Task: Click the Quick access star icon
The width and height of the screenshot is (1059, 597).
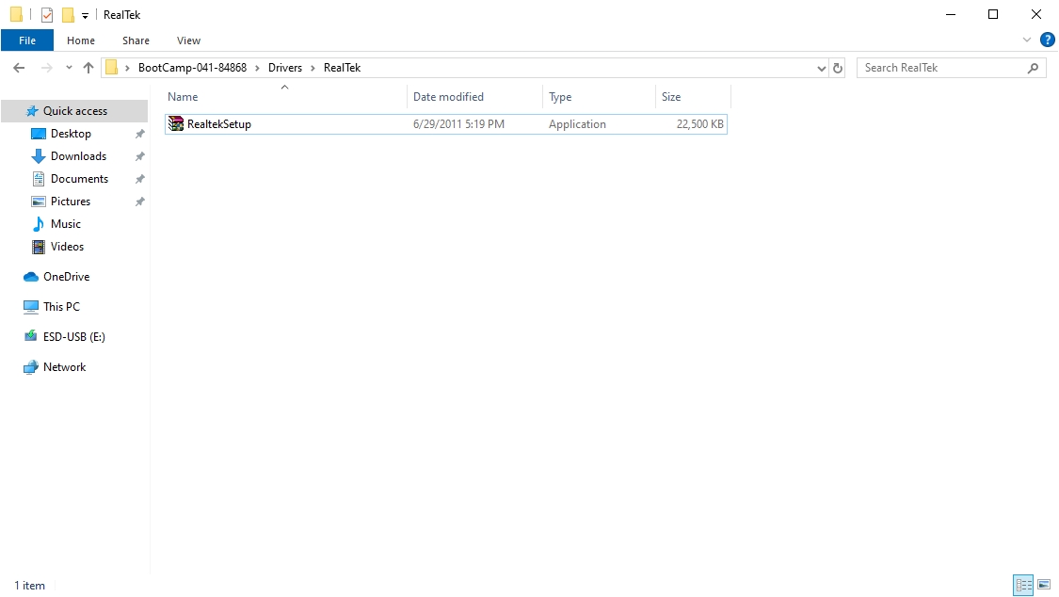Action: pyautogui.click(x=31, y=111)
